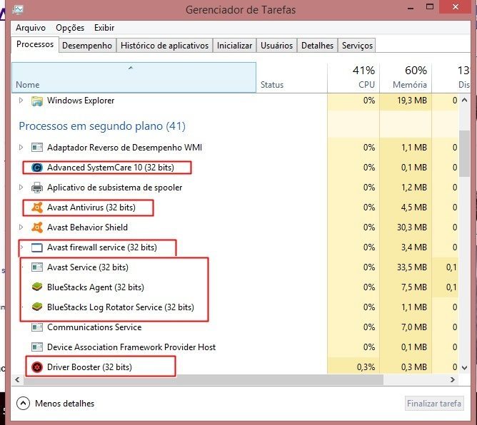Open the Usuários tab

click(x=276, y=46)
